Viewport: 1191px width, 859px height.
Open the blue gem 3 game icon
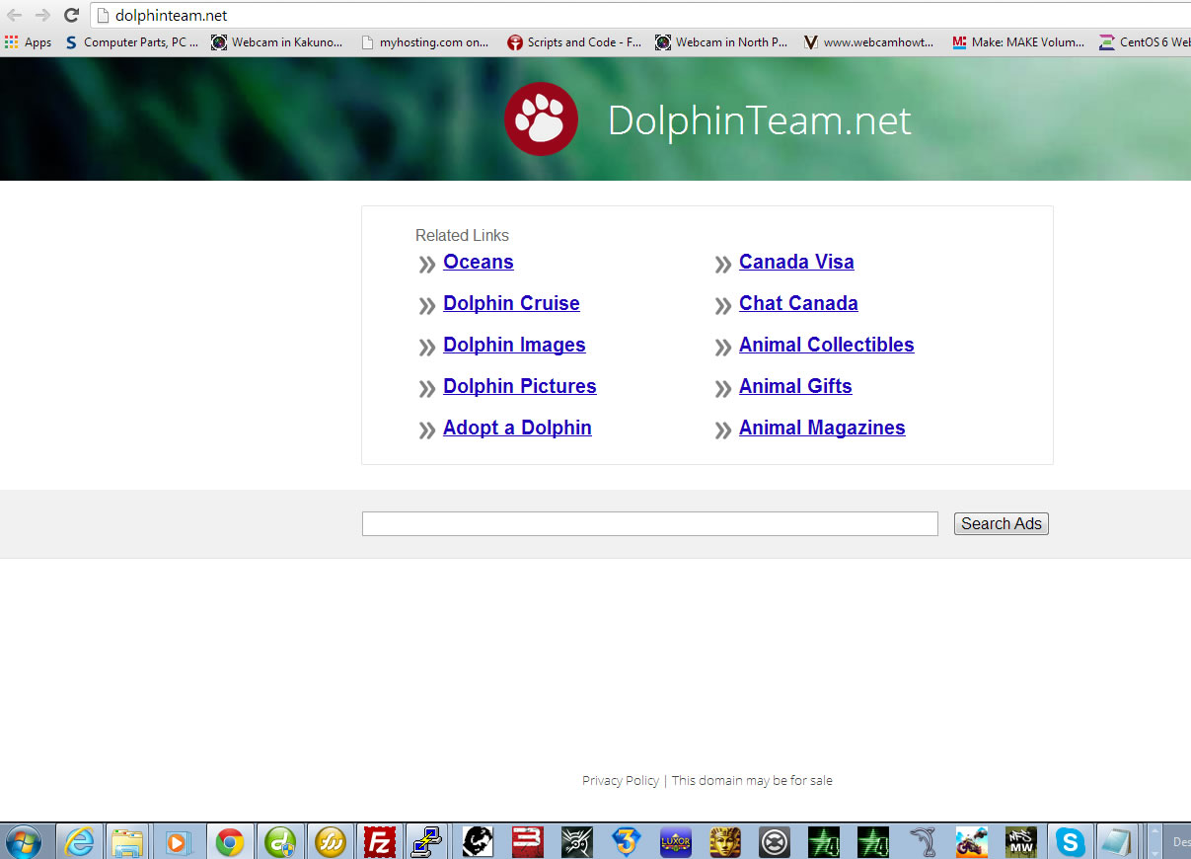click(x=627, y=841)
